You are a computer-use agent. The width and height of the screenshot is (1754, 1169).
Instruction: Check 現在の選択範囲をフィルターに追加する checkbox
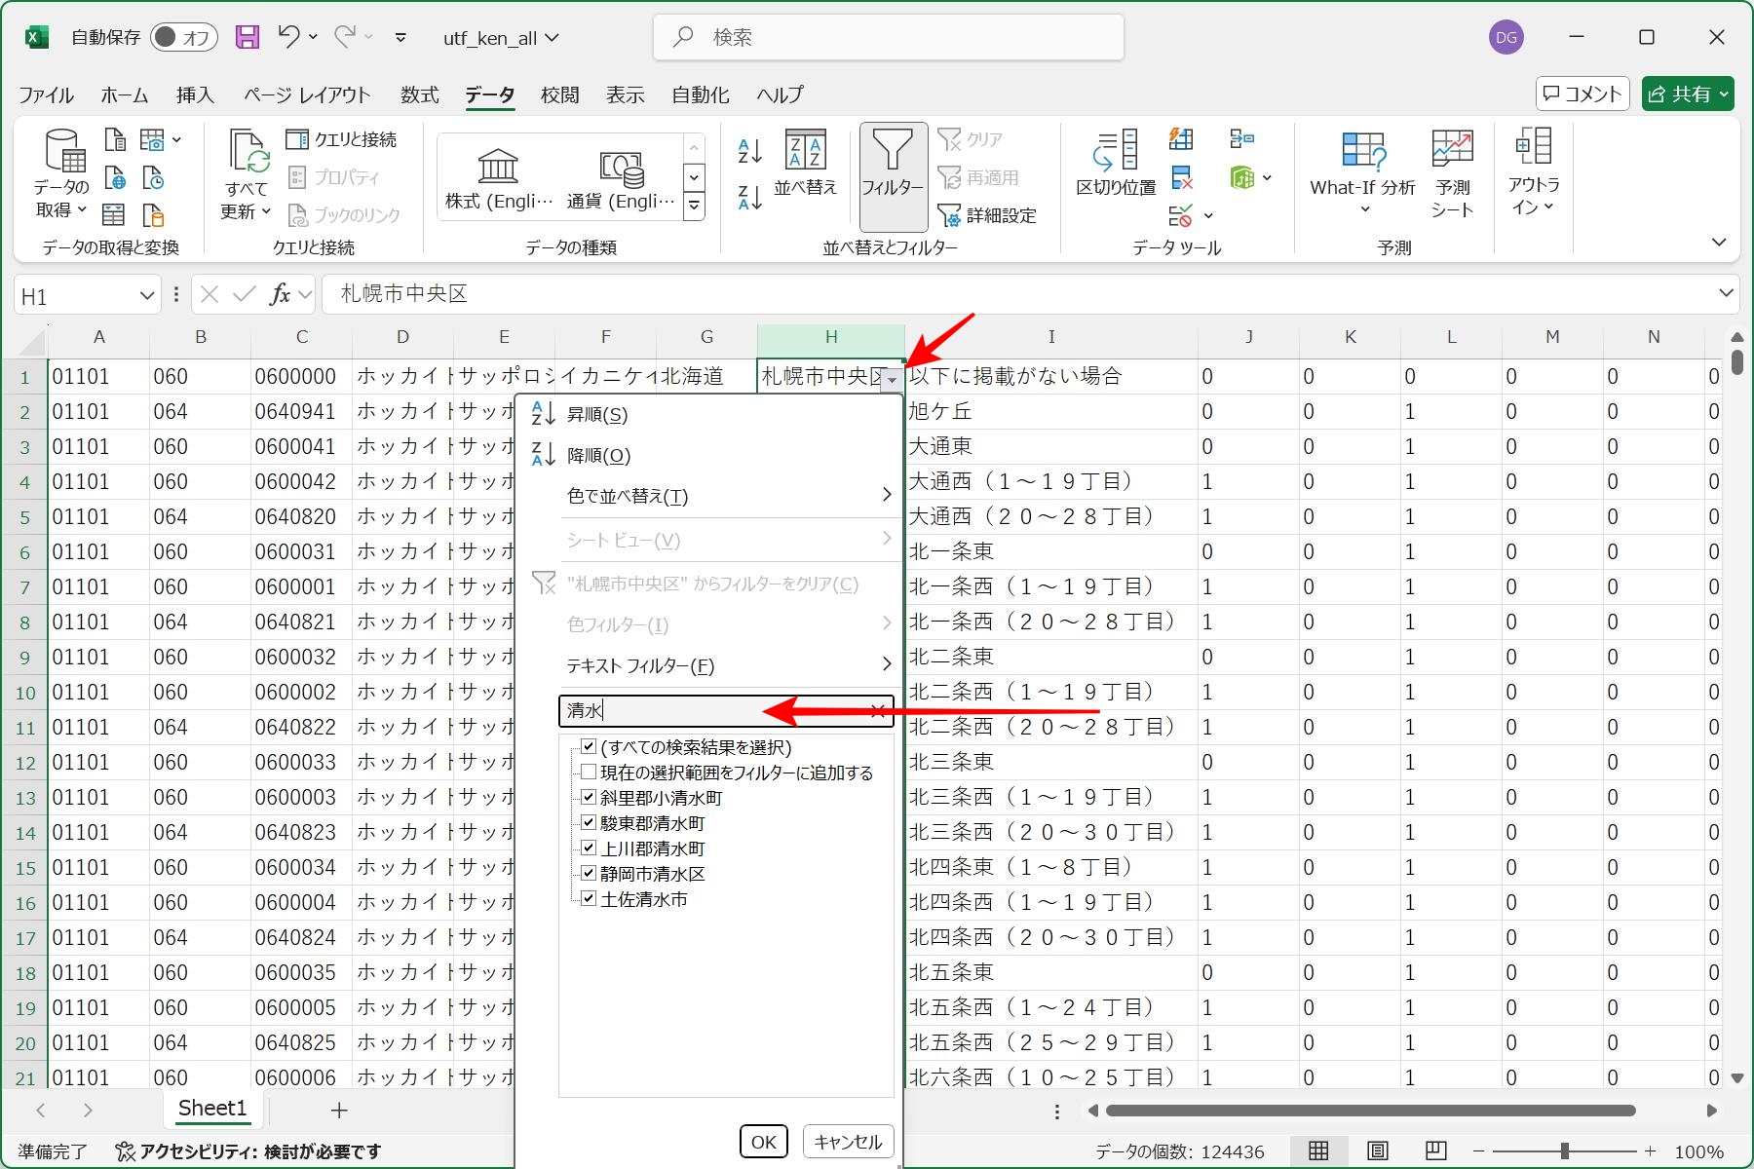(x=589, y=773)
